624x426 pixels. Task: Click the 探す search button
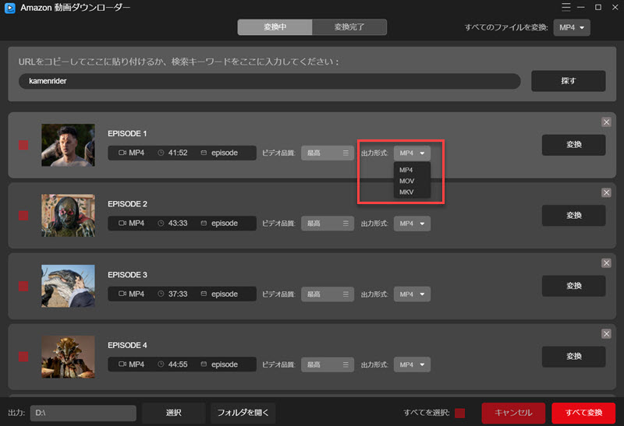[x=569, y=81]
